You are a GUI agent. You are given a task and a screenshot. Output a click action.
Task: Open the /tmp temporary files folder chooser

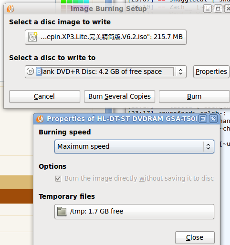[134, 212]
